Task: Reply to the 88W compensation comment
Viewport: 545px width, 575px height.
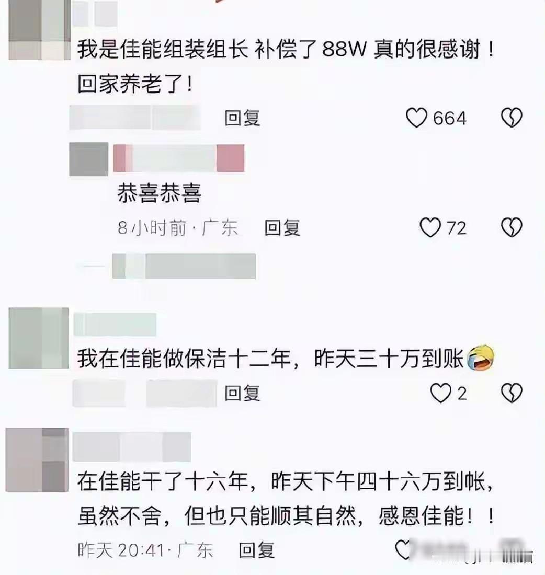Action: 242,118
